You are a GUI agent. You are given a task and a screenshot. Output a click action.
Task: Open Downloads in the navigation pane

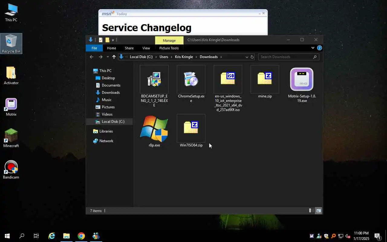click(108, 93)
